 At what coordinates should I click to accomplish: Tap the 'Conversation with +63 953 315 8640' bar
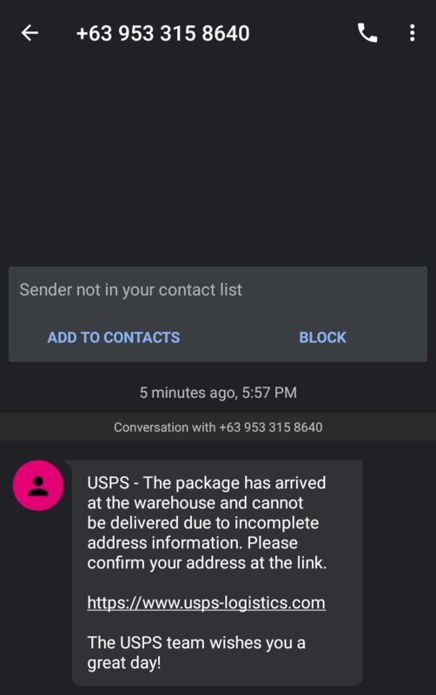(x=218, y=427)
